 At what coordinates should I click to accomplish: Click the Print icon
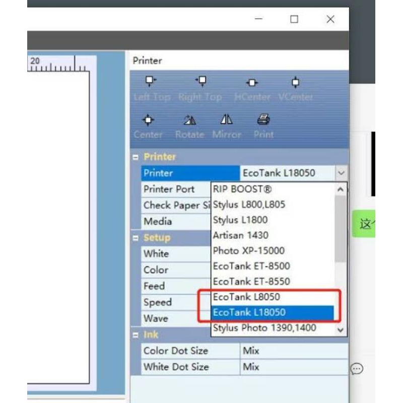(263, 119)
